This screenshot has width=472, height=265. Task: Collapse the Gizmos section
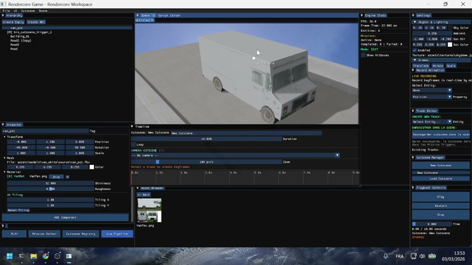click(415, 60)
